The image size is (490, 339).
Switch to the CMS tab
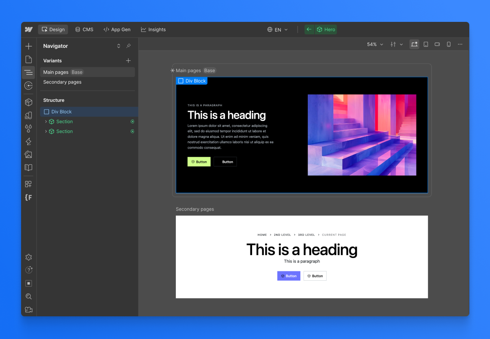coord(84,29)
